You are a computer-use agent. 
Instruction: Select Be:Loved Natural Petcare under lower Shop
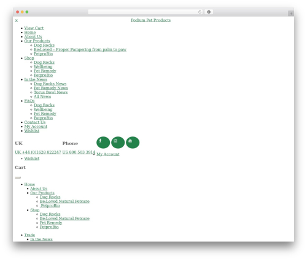[x=64, y=219]
